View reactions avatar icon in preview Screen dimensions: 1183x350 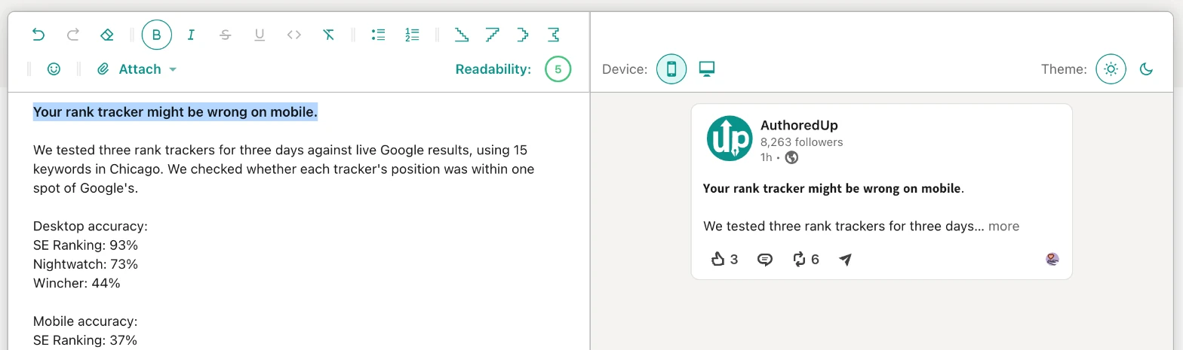(1052, 259)
